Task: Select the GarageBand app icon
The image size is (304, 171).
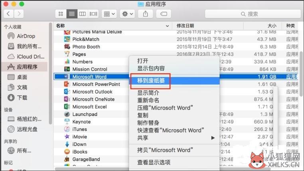Action: [x=67, y=159]
